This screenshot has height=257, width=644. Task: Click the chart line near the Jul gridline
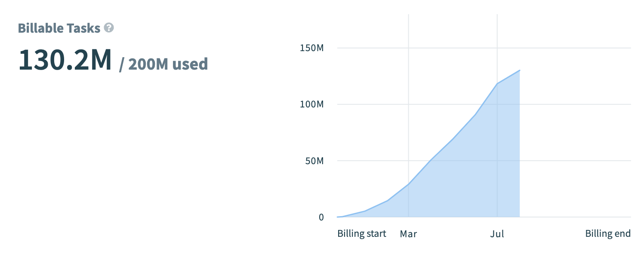498,83
